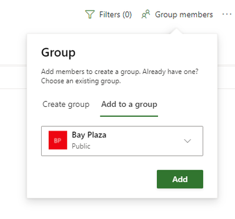This screenshot has height=219, width=235.
Task: Click the green underline of the active tab
Action: (x=129, y=116)
